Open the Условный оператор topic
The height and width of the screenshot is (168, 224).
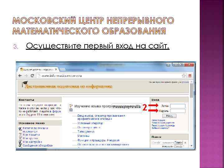tap(90, 123)
